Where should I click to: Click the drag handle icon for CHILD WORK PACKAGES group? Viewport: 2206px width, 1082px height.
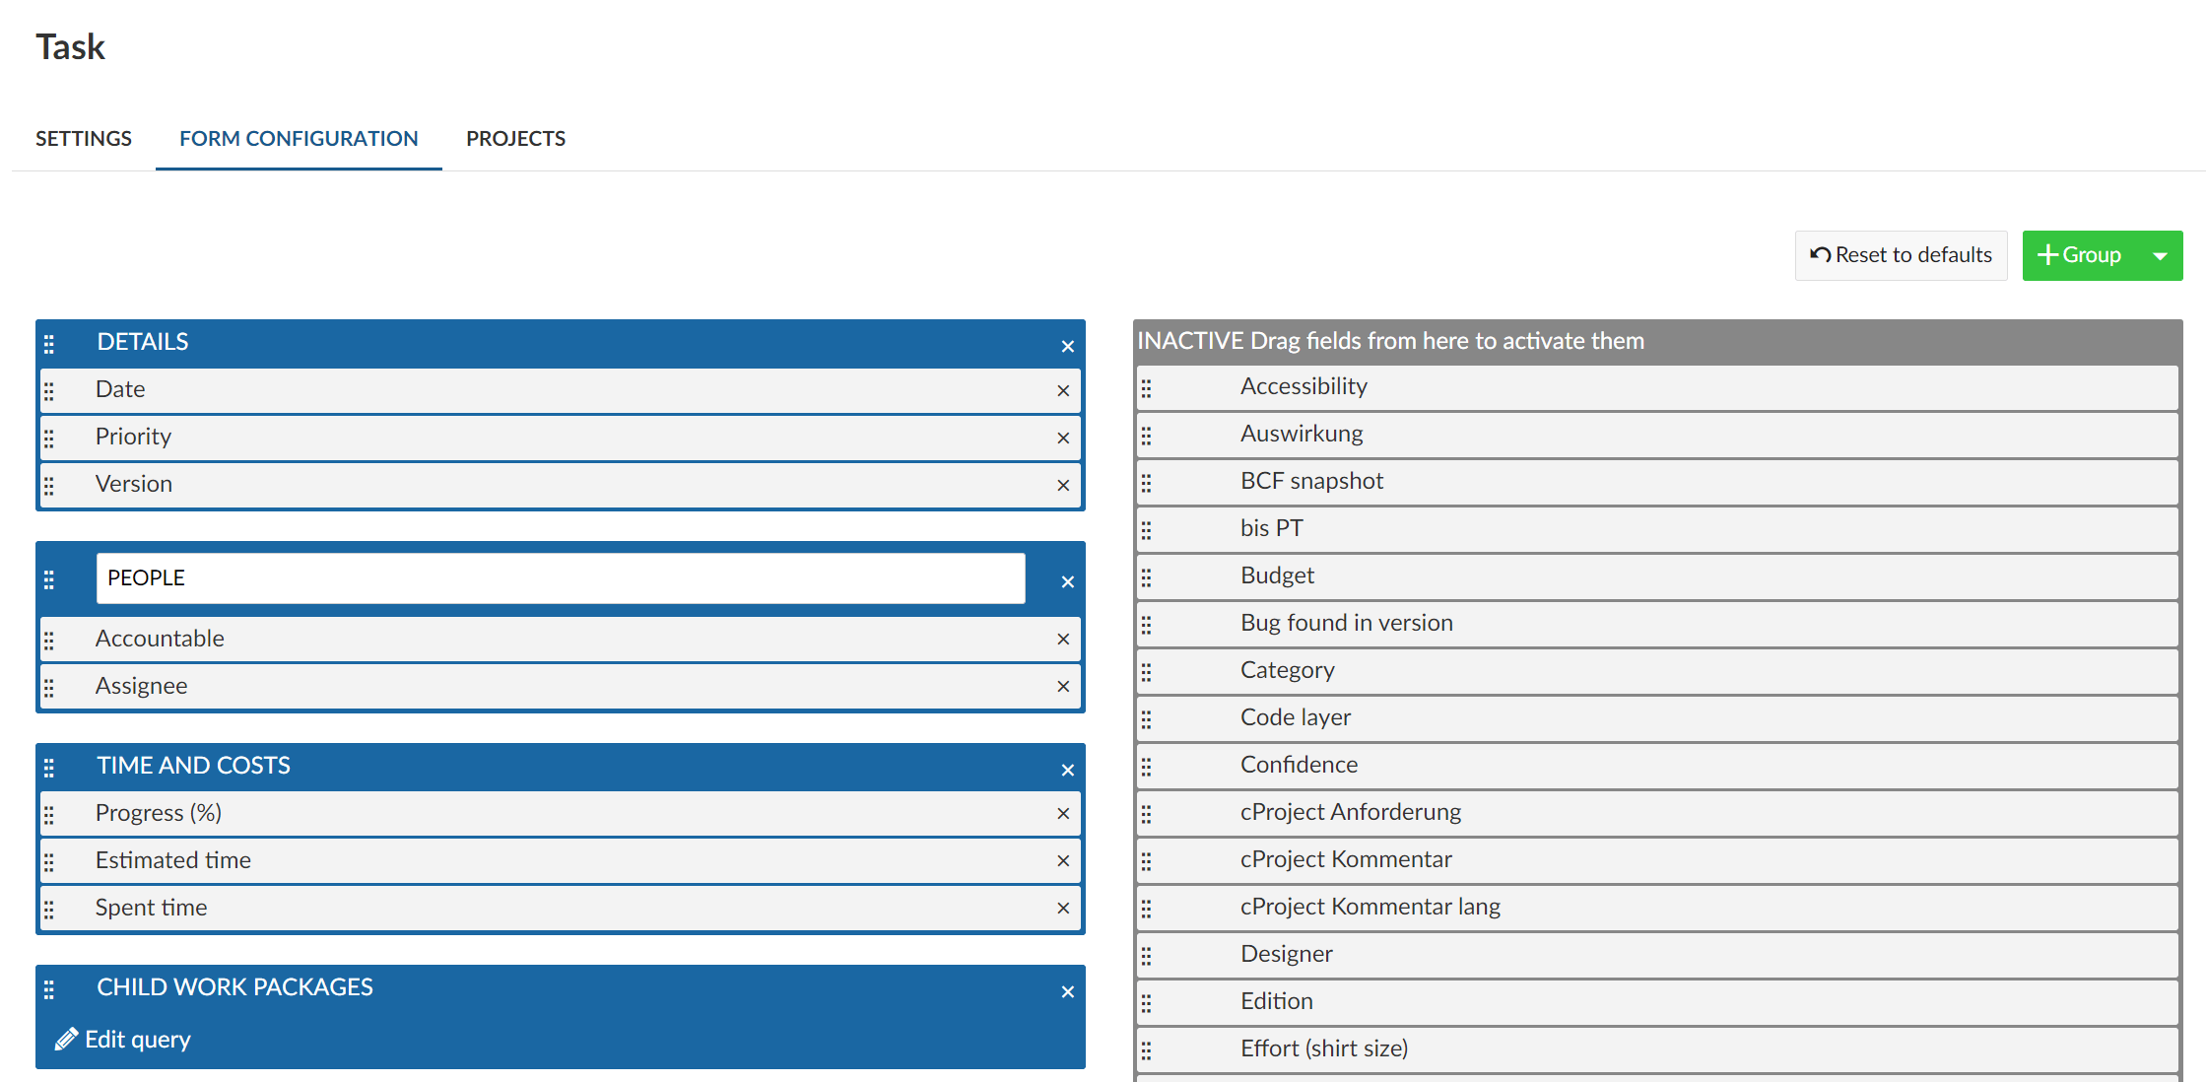(50, 987)
